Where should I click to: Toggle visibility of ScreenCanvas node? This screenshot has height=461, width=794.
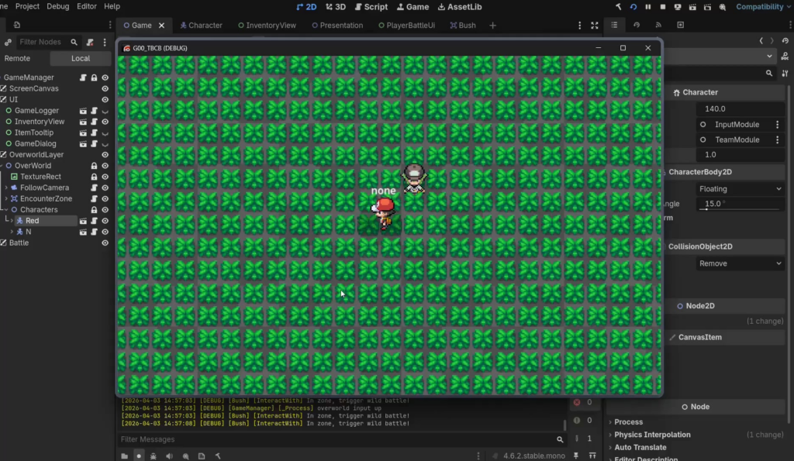click(105, 88)
